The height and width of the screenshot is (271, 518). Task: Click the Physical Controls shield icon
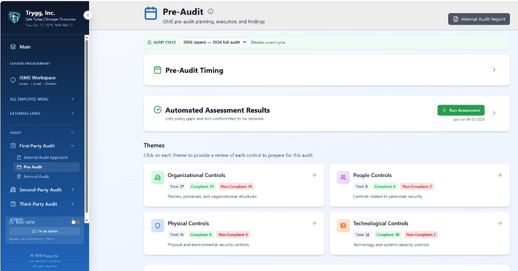[158, 225]
